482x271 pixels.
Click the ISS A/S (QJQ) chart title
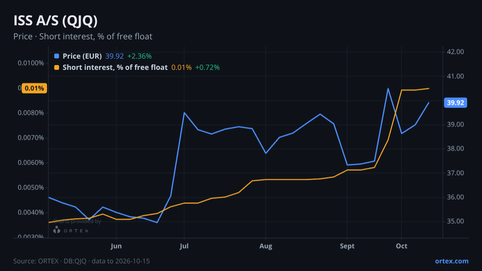click(55, 21)
